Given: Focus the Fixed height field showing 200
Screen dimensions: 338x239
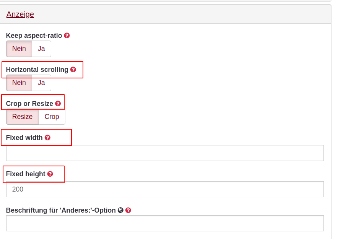Looking at the screenshot, I should pos(165,189).
